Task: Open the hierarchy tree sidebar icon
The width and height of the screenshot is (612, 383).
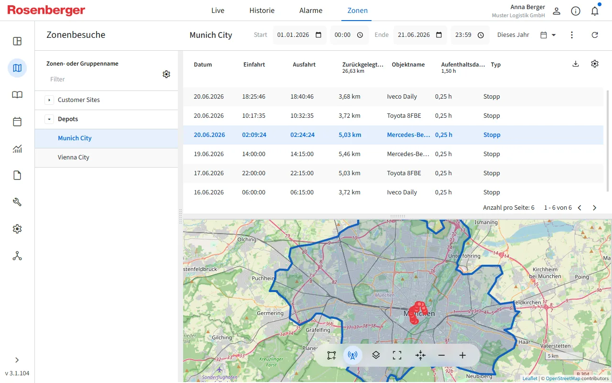Action: coord(17,256)
